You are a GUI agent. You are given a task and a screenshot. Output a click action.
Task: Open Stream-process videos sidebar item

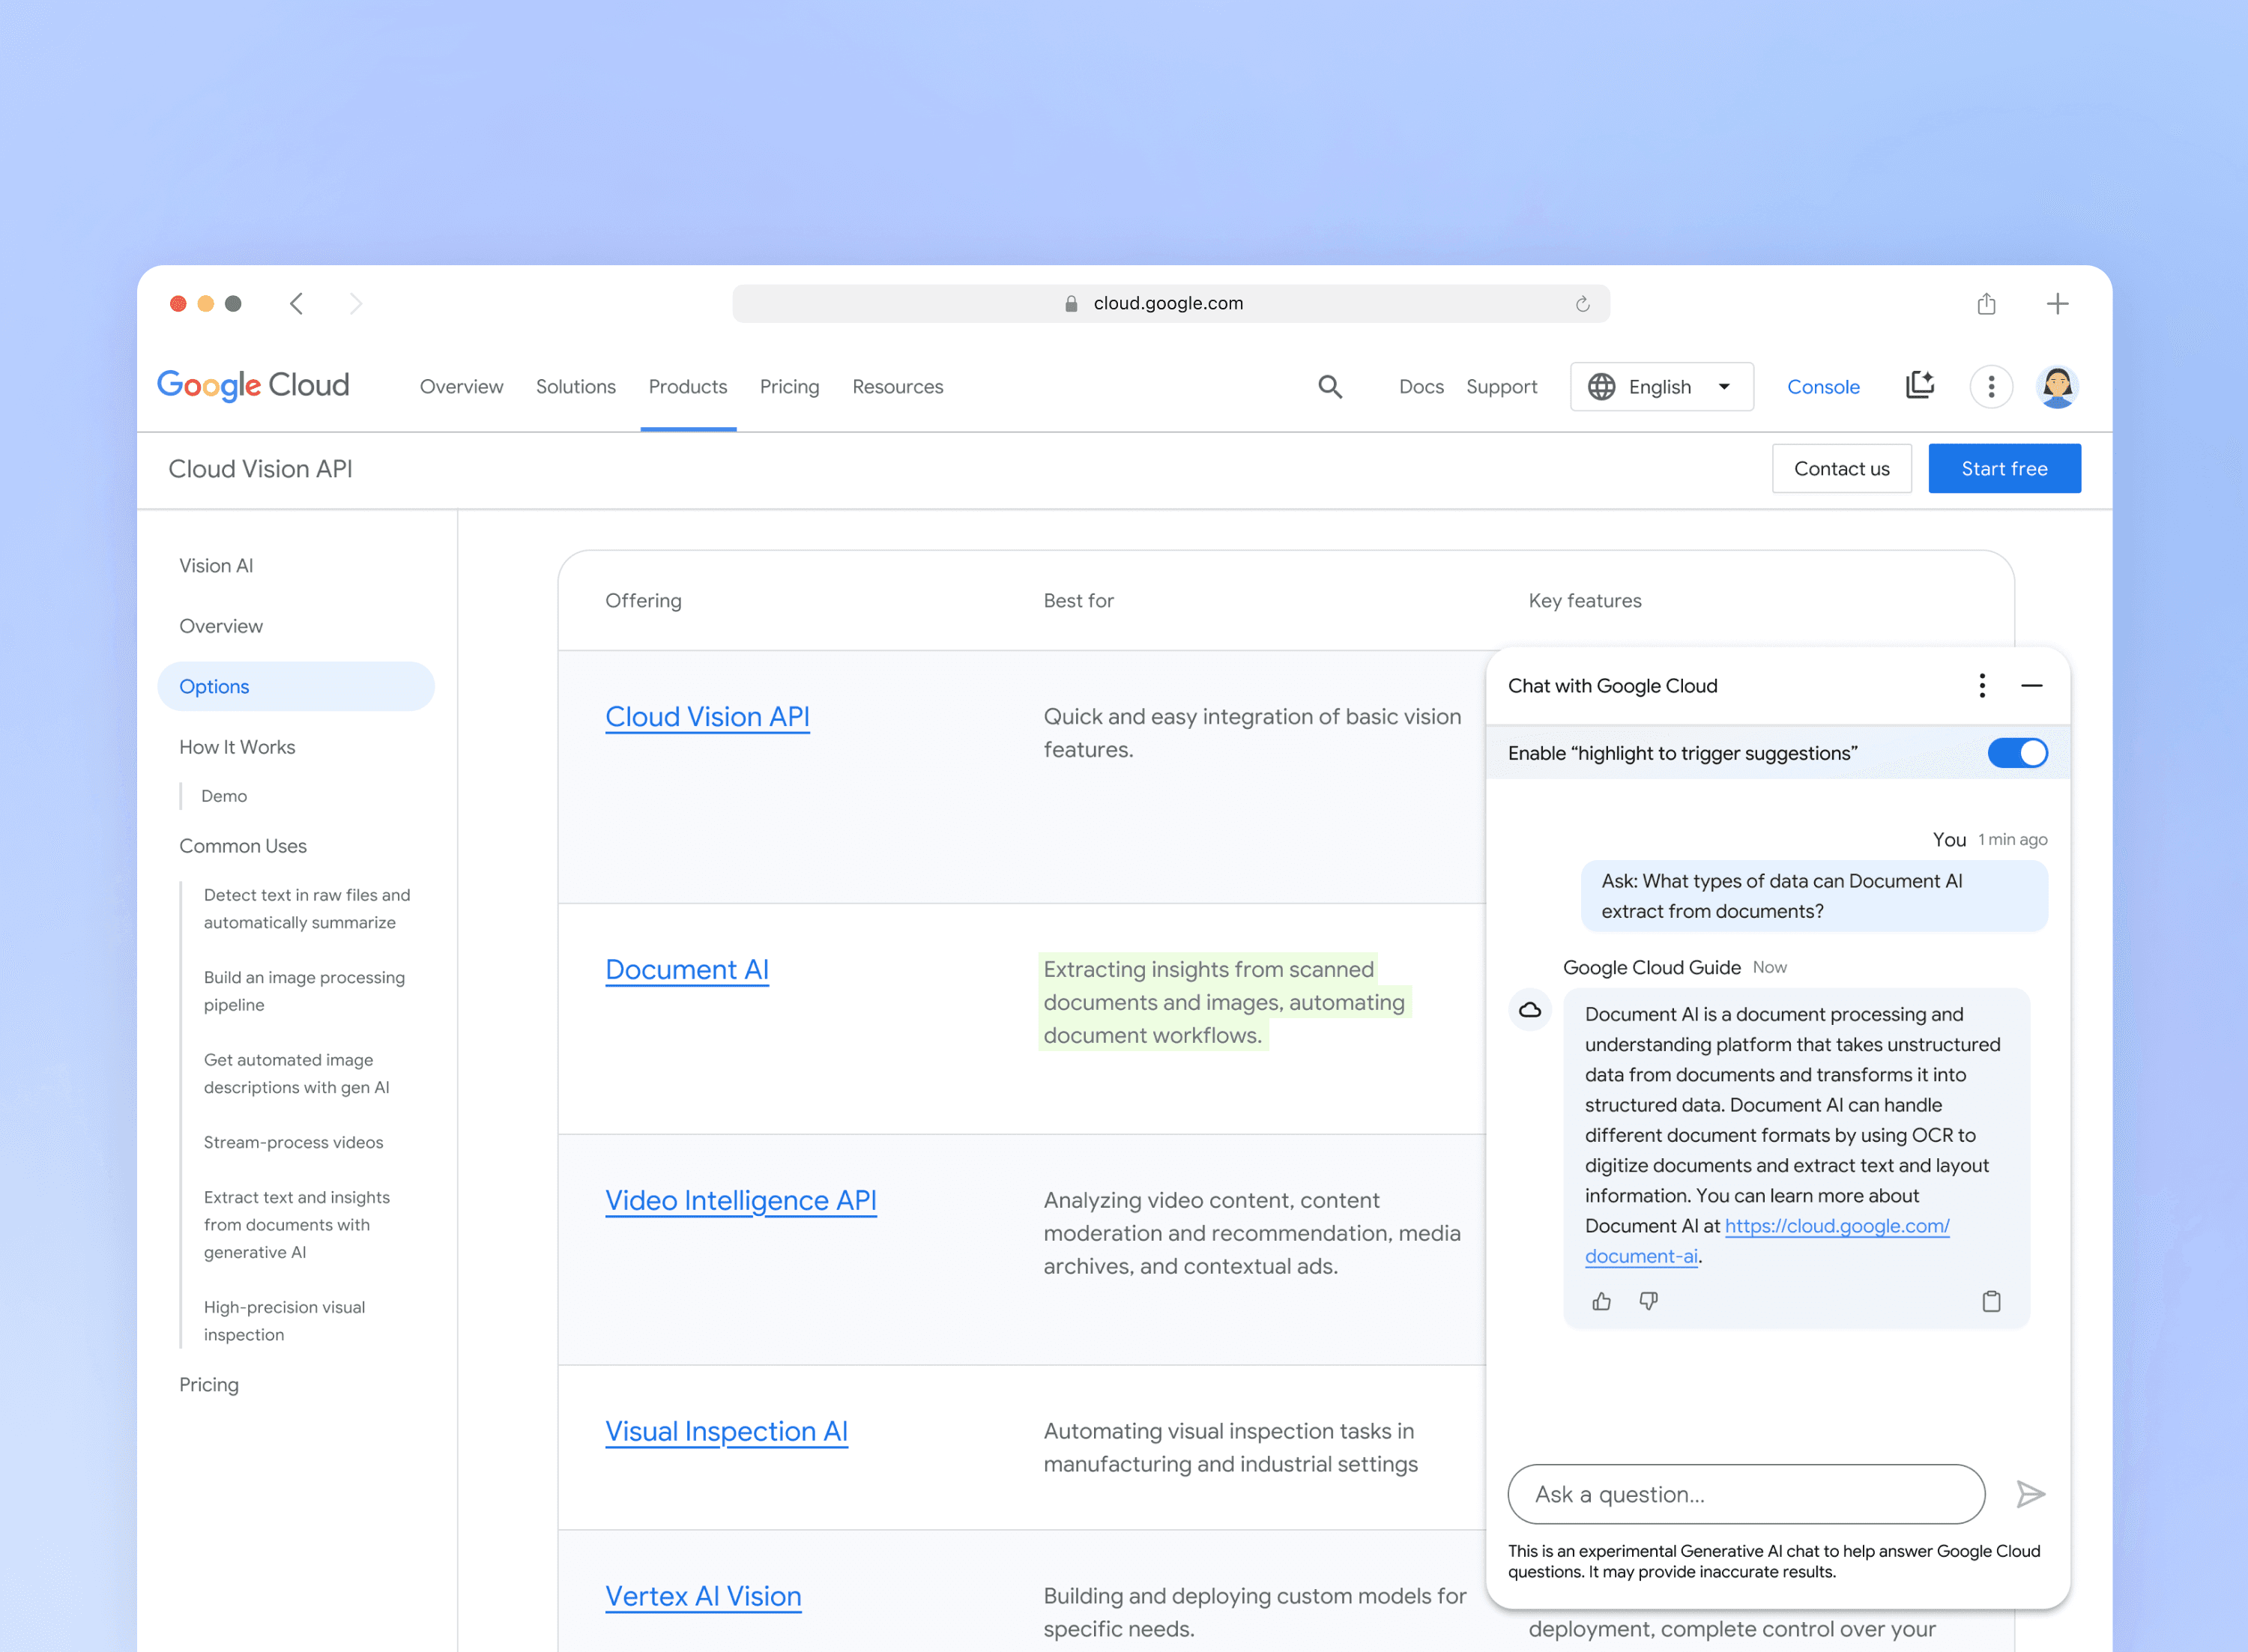pyautogui.click(x=293, y=1142)
